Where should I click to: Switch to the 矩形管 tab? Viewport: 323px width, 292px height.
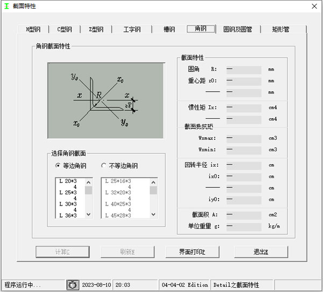[x=280, y=29]
